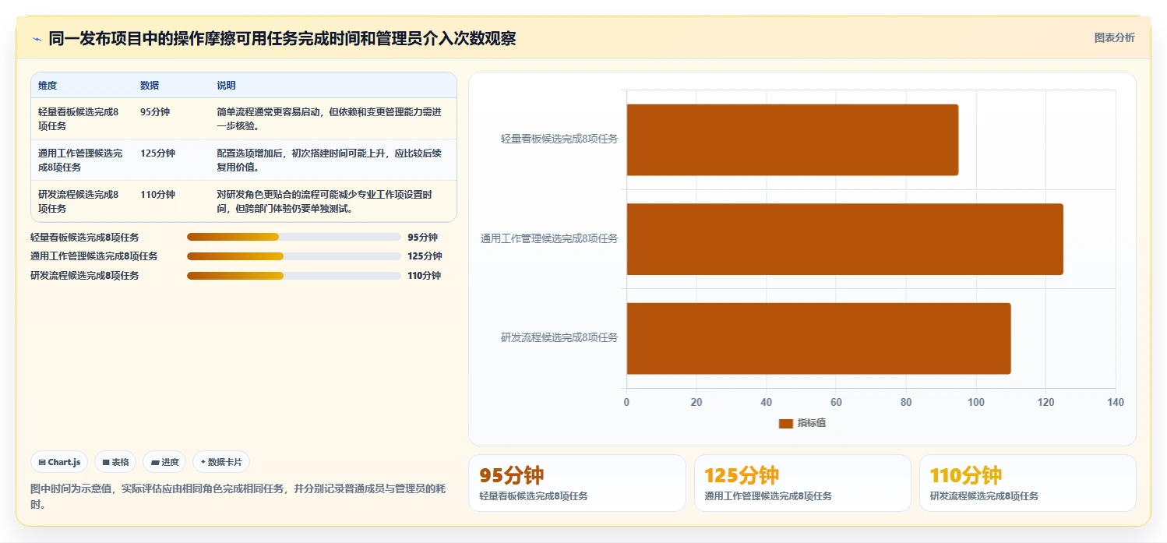Click the 进度 tag chip

(x=164, y=462)
